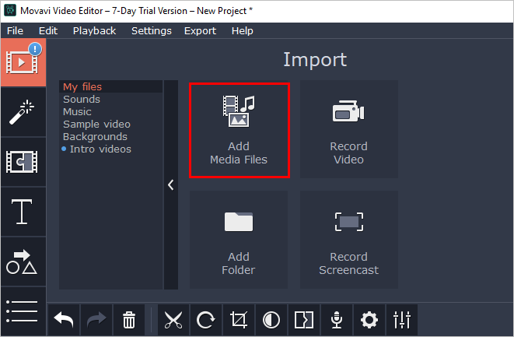Delete the selected clip with the trash icon
This screenshot has height=337, width=514.
[x=129, y=320]
